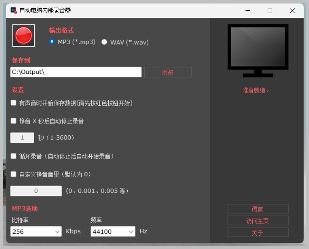Click the 访问主页 homepage button
The image size is (309, 249).
[x=258, y=220]
